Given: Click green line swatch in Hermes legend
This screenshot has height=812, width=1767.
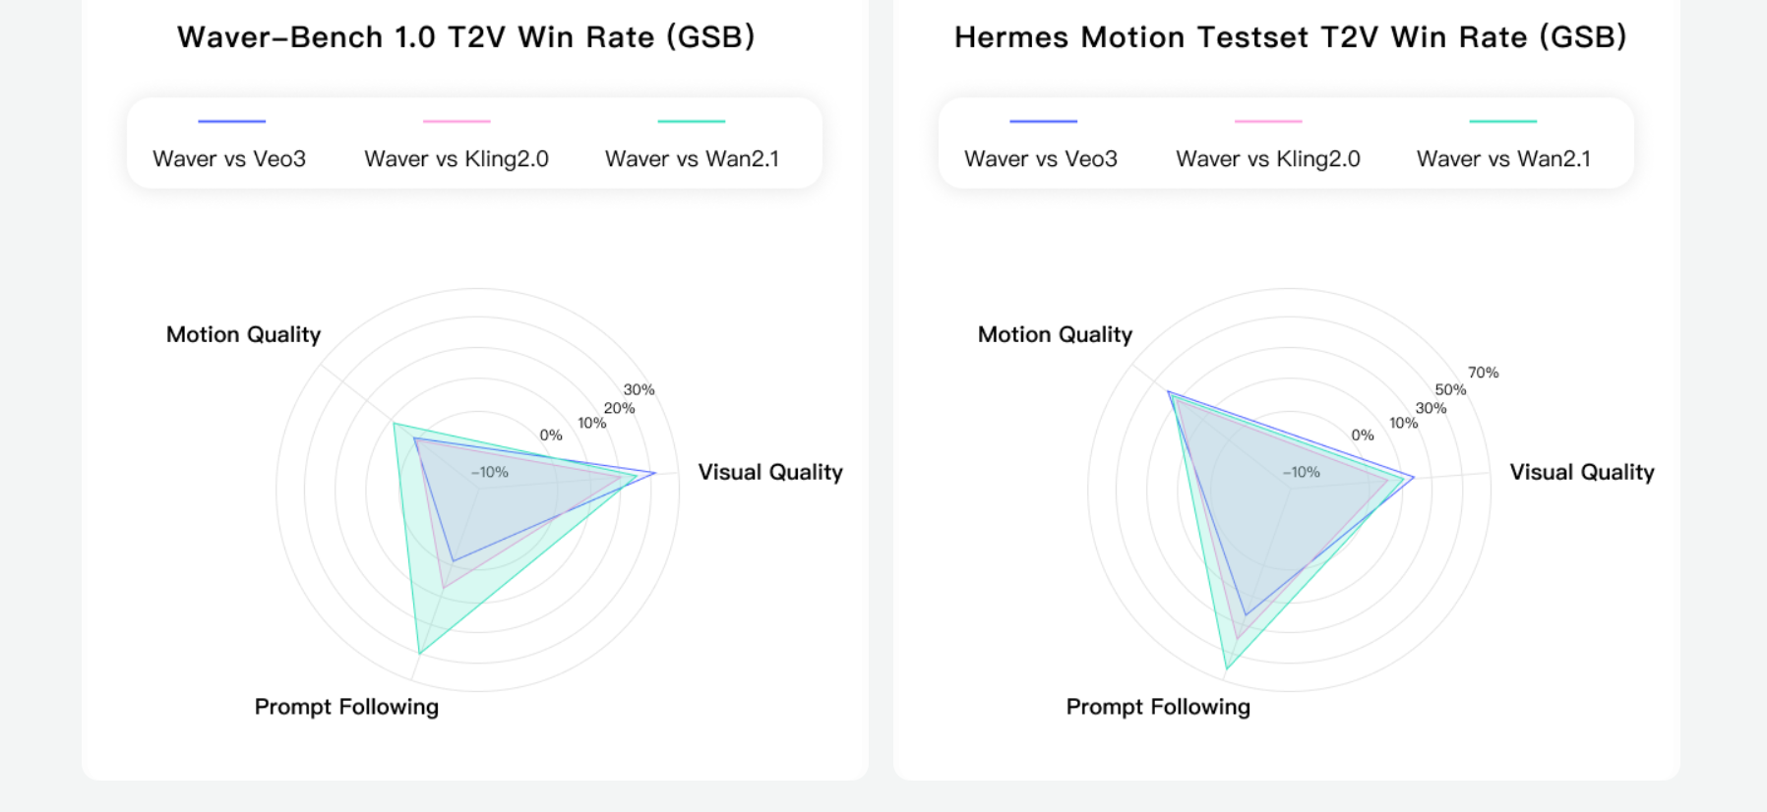Looking at the screenshot, I should 1502,121.
